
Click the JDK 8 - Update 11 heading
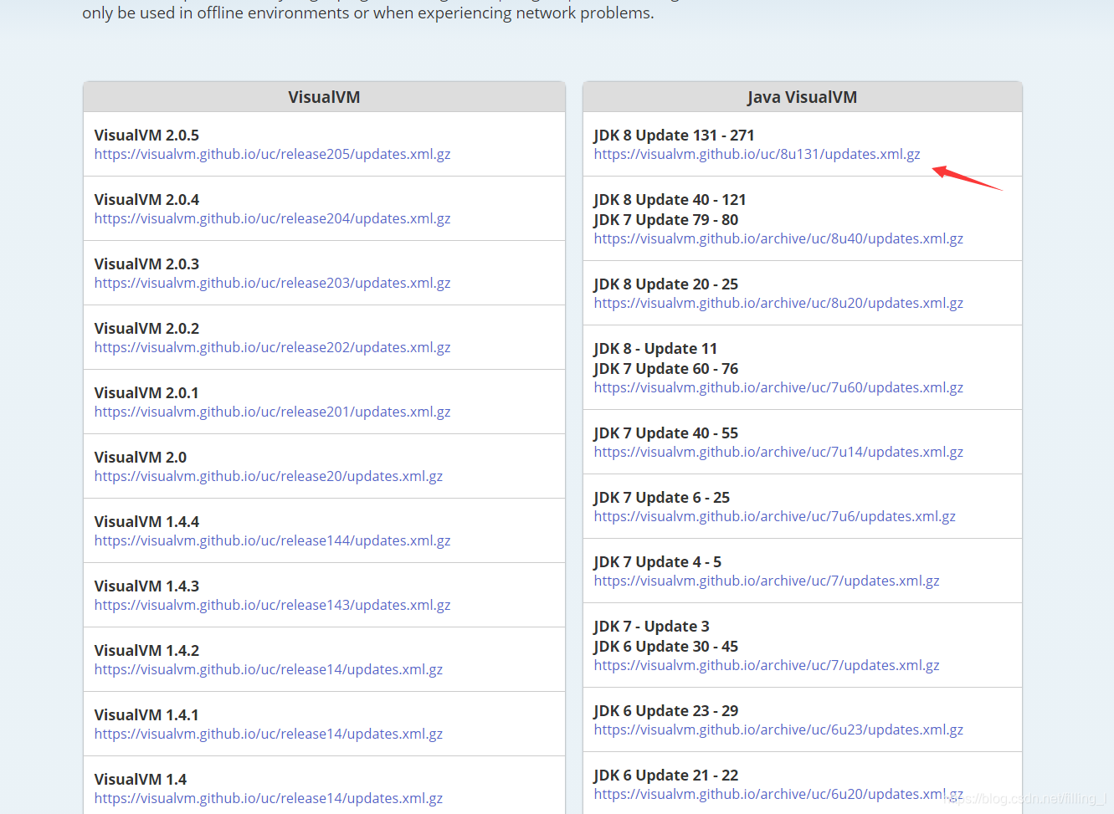pos(655,348)
